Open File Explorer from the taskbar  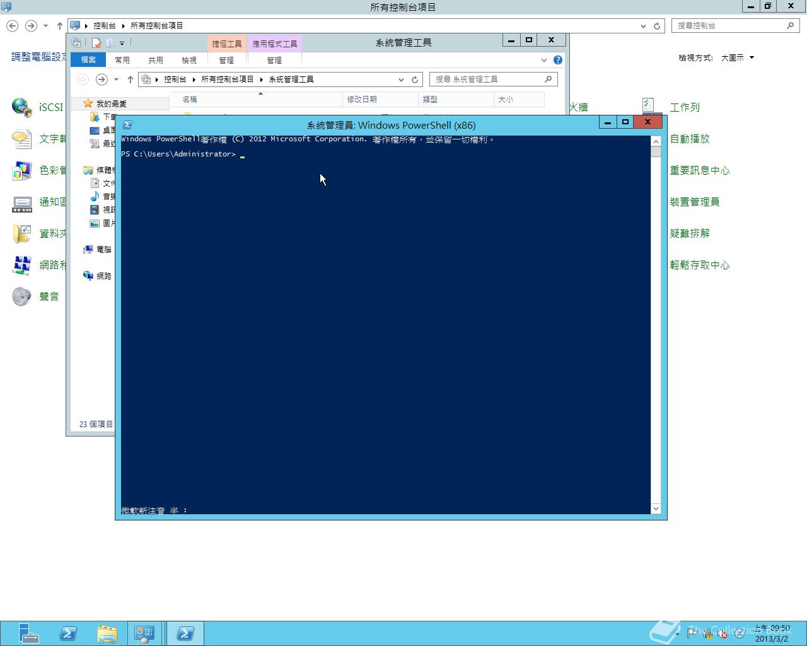(x=107, y=633)
